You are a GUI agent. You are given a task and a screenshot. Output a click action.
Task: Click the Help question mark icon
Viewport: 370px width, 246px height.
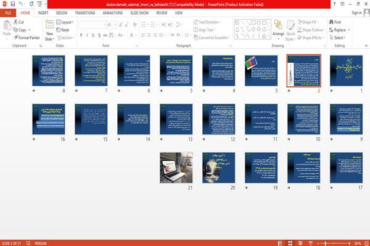(334, 4)
